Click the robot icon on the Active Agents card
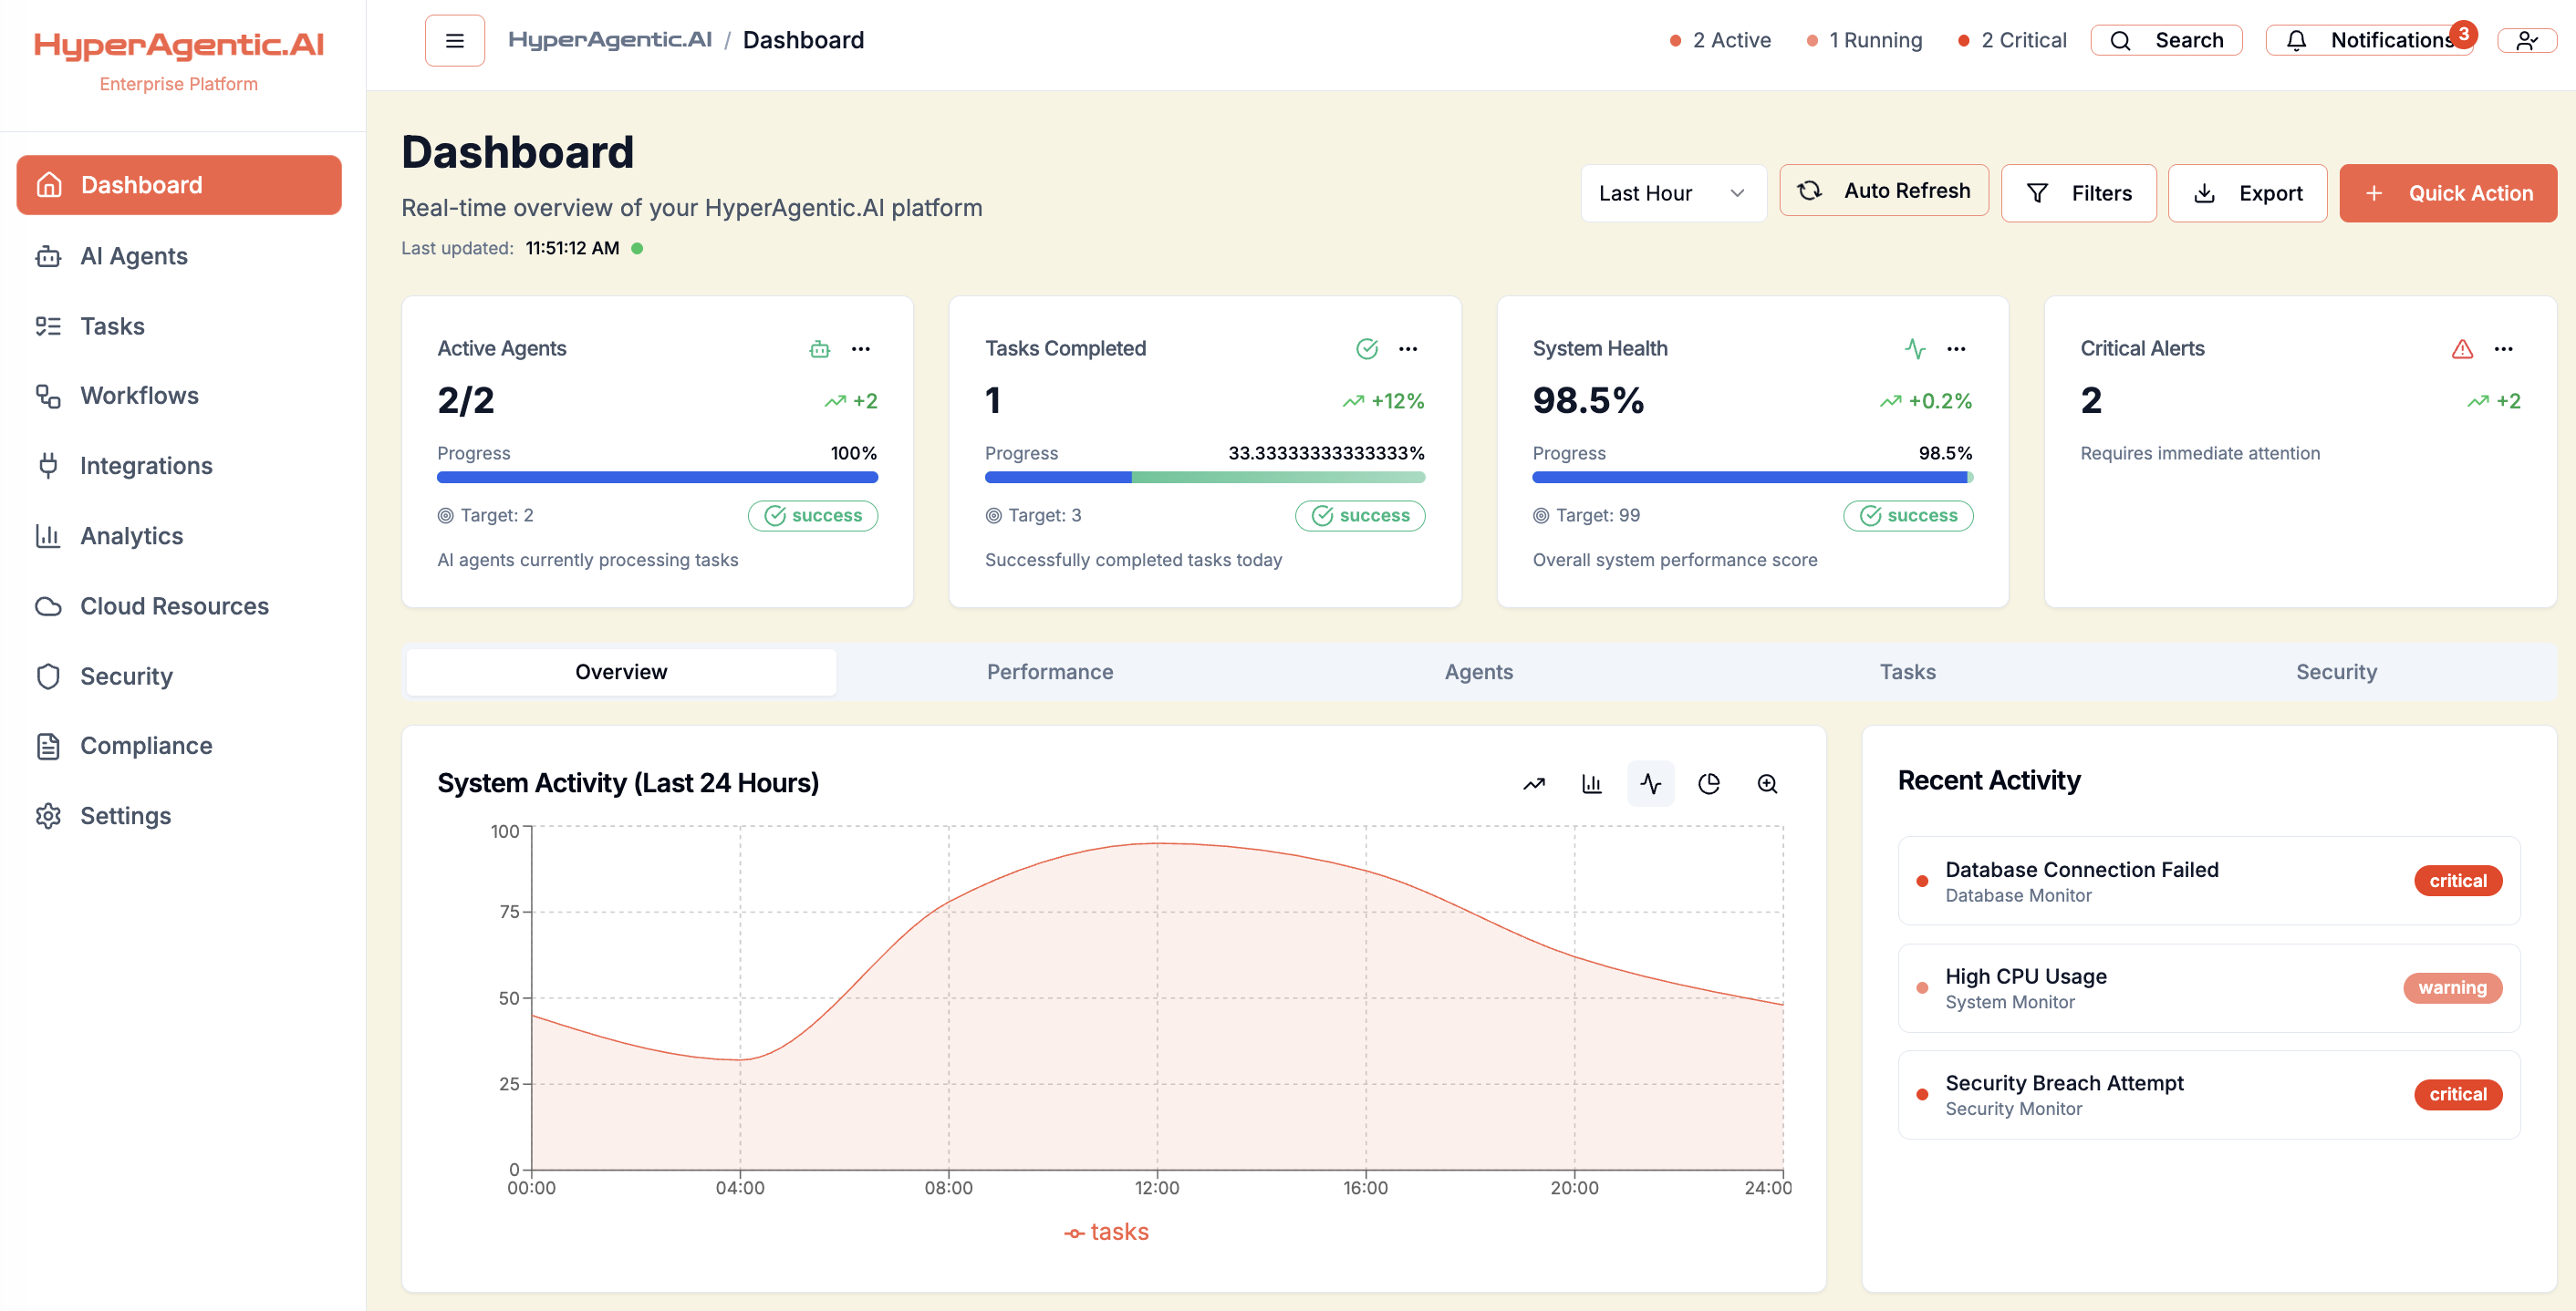 tap(819, 349)
